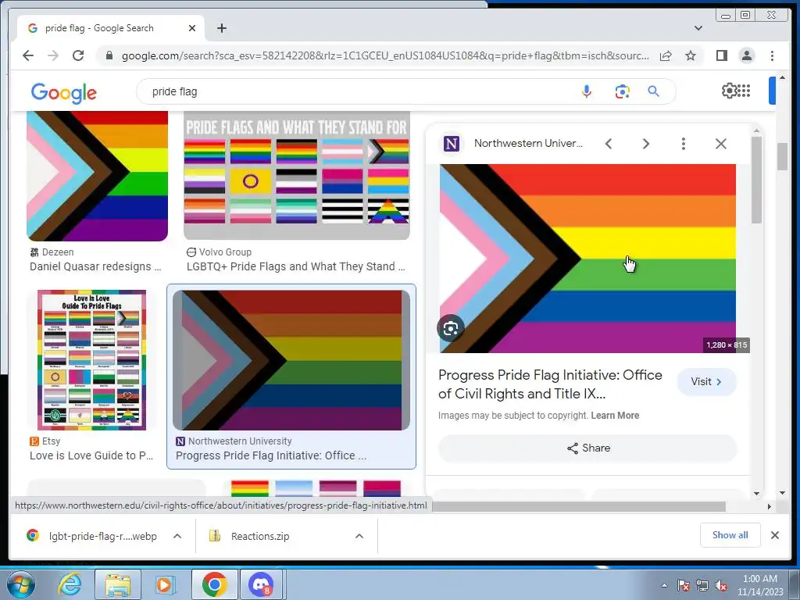Open the Learn More copyright link
Screen dimensions: 800x600
615,416
